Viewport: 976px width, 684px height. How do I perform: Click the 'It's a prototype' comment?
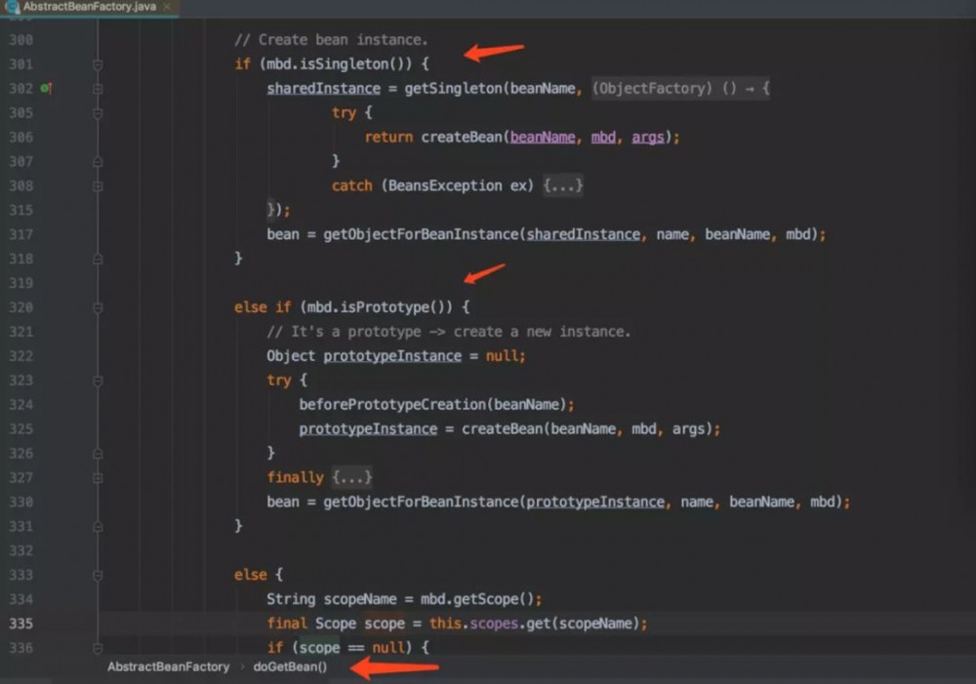[449, 332]
